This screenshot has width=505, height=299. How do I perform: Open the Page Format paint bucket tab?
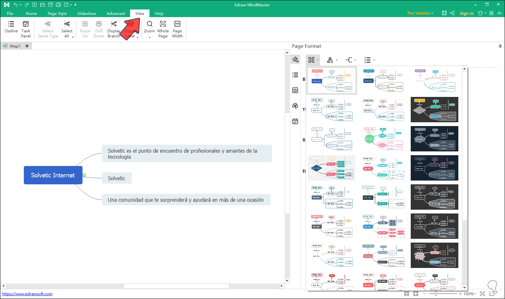[x=295, y=60]
